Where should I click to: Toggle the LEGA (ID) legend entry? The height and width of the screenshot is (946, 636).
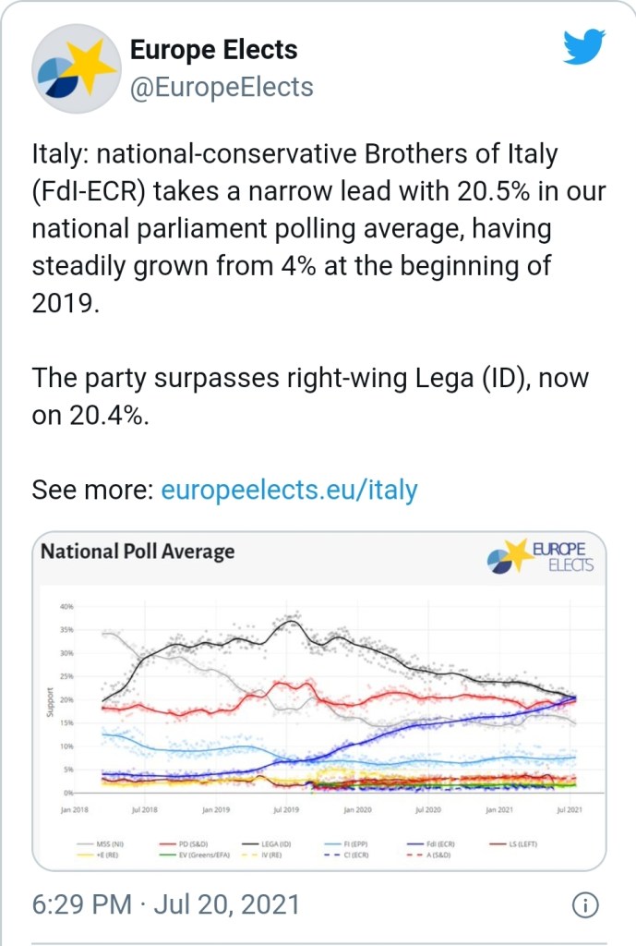click(283, 844)
